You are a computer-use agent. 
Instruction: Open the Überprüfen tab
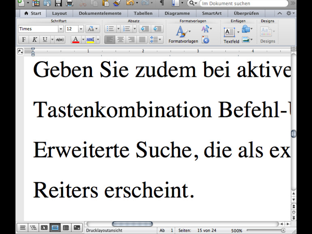coord(246,13)
